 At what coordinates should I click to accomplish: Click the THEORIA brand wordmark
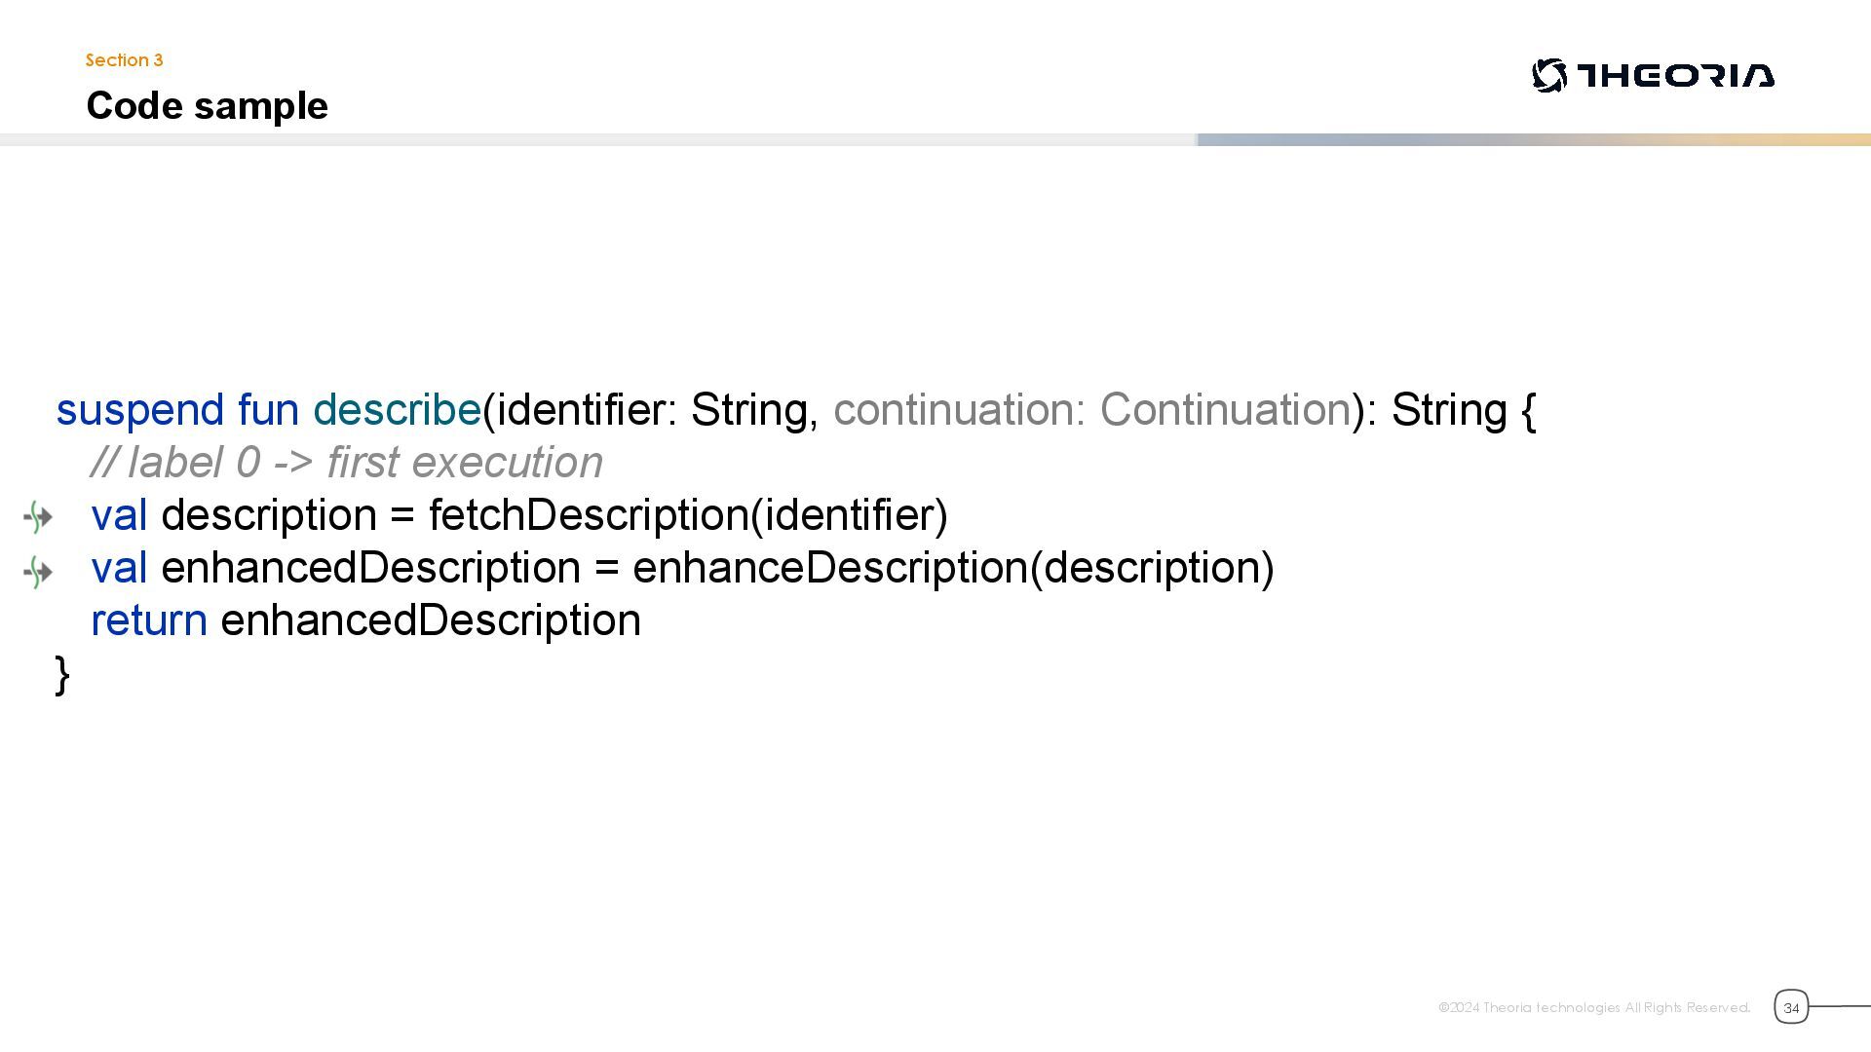1676,75
